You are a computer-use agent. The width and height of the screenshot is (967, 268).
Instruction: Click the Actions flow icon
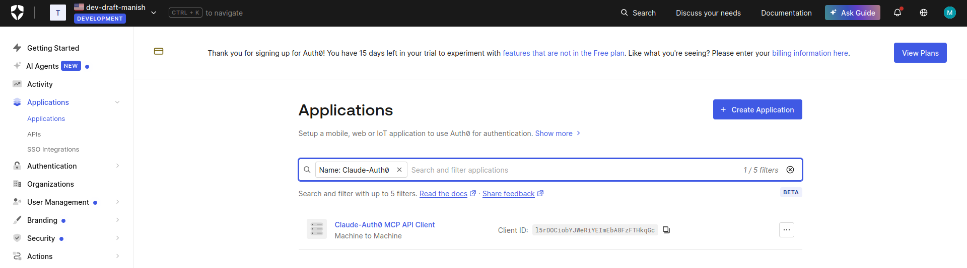point(17,256)
